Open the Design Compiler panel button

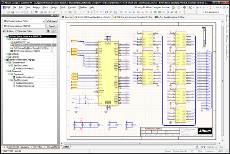(180, 151)
